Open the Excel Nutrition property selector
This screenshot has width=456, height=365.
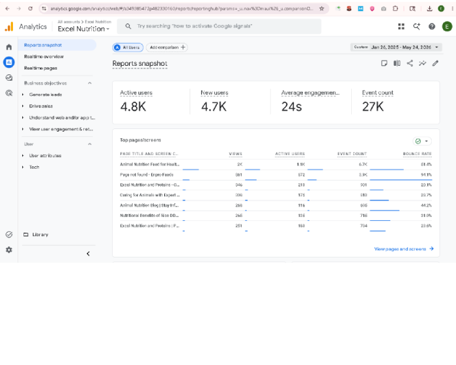(83, 29)
